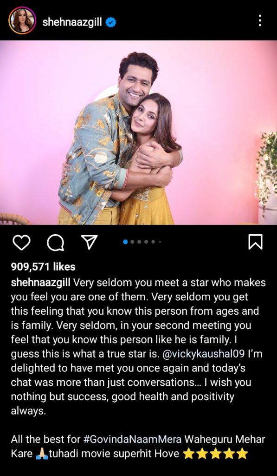Open shehnaazgill's story from profile picture
Screen dimensions: 277x476
[x=22, y=20]
